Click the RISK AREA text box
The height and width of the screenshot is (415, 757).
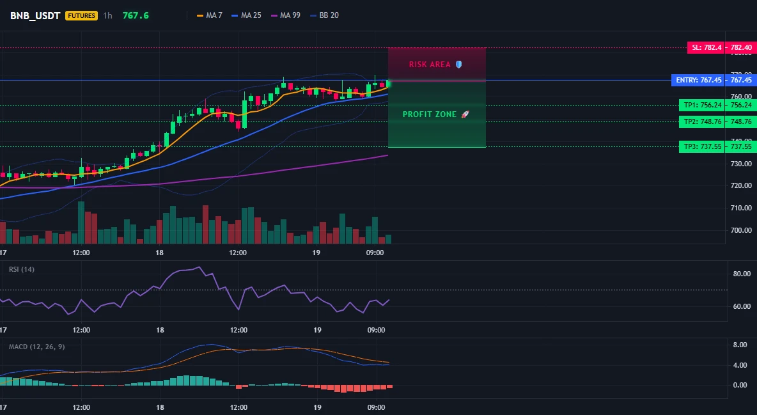click(x=430, y=64)
